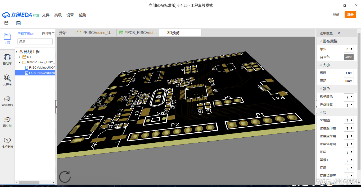The width and height of the screenshot is (361, 187).
Task: Toggle visibility of the 底层 layer
Action: click(x=349, y=168)
